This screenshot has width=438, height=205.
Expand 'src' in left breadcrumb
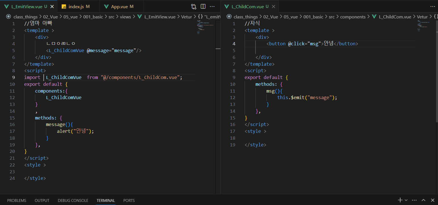tap(111, 17)
